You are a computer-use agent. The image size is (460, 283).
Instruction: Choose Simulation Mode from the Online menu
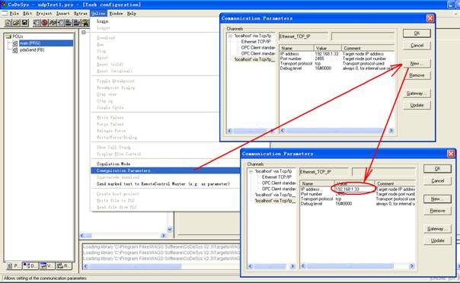coord(113,164)
